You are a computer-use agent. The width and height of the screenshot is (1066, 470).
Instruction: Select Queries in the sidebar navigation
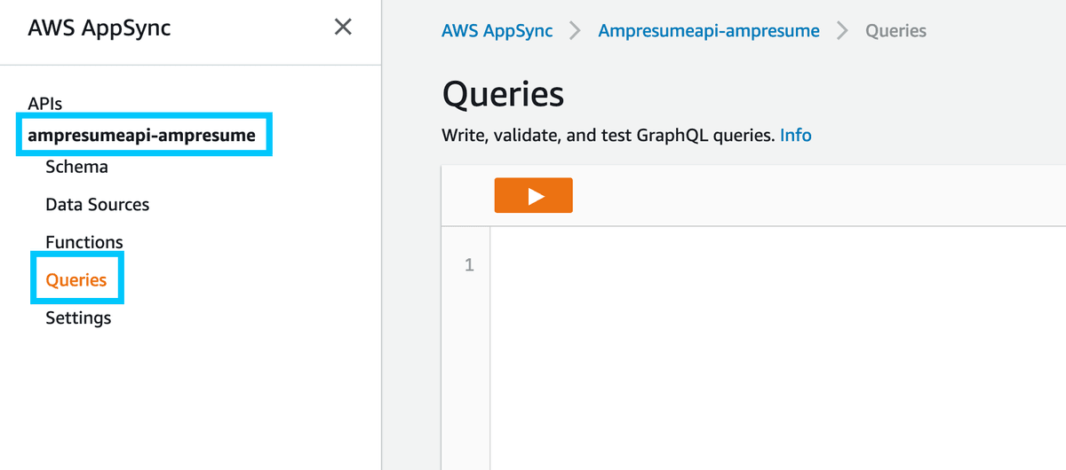coord(76,280)
